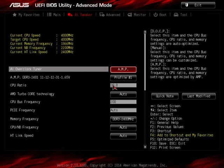Switch to the Main tab
The width and height of the screenshot is (224, 168).
[x=54, y=15]
